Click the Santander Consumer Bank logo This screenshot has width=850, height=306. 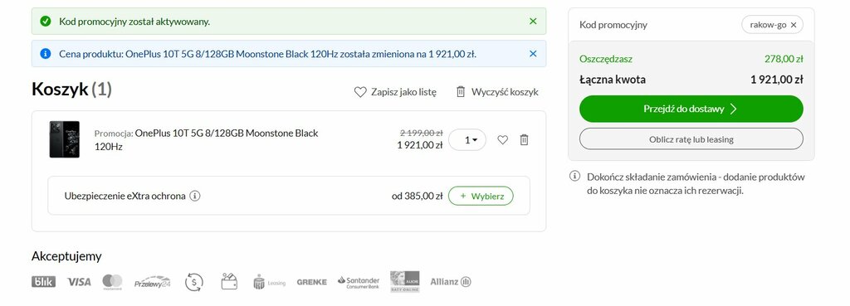(359, 282)
